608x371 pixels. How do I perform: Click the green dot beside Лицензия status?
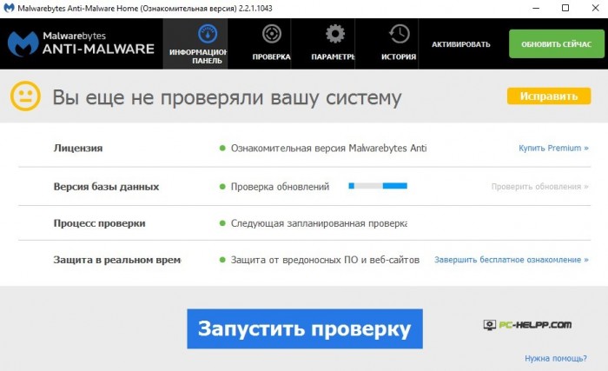pyautogui.click(x=222, y=148)
